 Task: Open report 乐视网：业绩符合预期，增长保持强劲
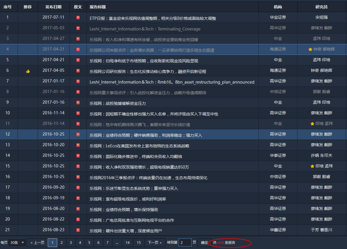[x=124, y=210]
